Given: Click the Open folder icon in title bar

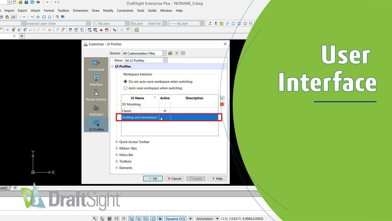Looking at the screenshot, I should pos(21,2).
